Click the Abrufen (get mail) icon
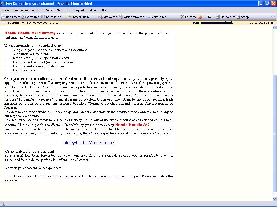Image resolution: width=277 pixels, height=207 pixels. pyautogui.click(x=3, y=17)
